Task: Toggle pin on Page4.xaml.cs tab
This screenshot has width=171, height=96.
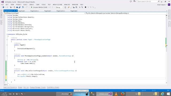Action: pyautogui.click(x=14, y=11)
